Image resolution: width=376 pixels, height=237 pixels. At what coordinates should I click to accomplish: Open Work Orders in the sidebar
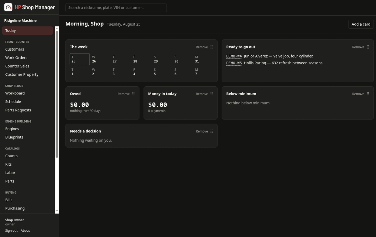(x=27, y=58)
